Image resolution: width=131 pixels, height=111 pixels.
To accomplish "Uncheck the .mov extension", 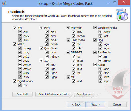I will [47, 52].
